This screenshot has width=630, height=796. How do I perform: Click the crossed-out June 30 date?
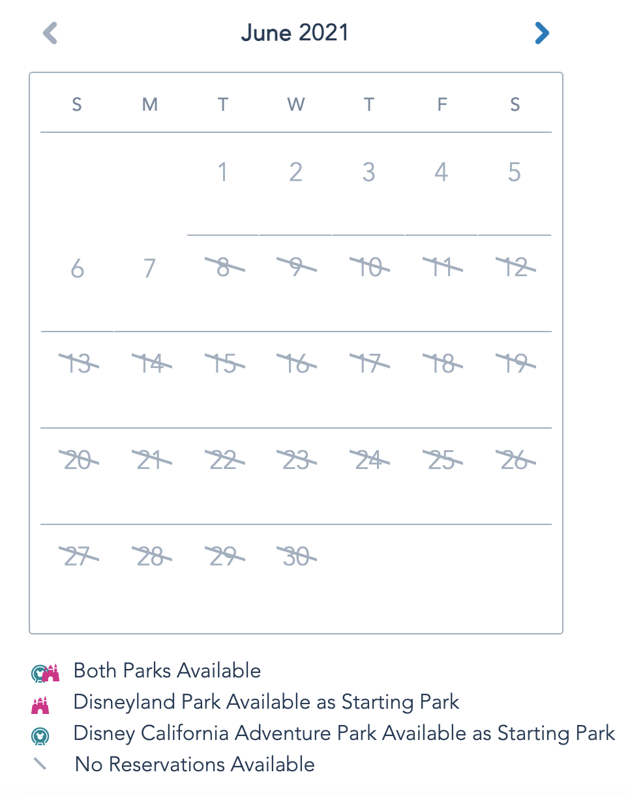pyautogui.click(x=296, y=558)
